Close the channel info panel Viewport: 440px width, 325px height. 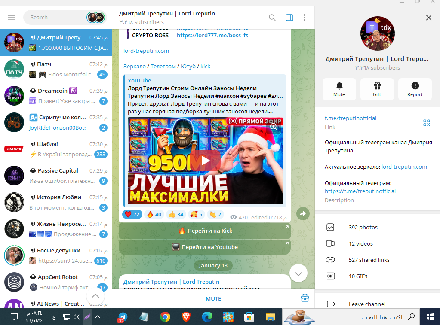tap(428, 18)
